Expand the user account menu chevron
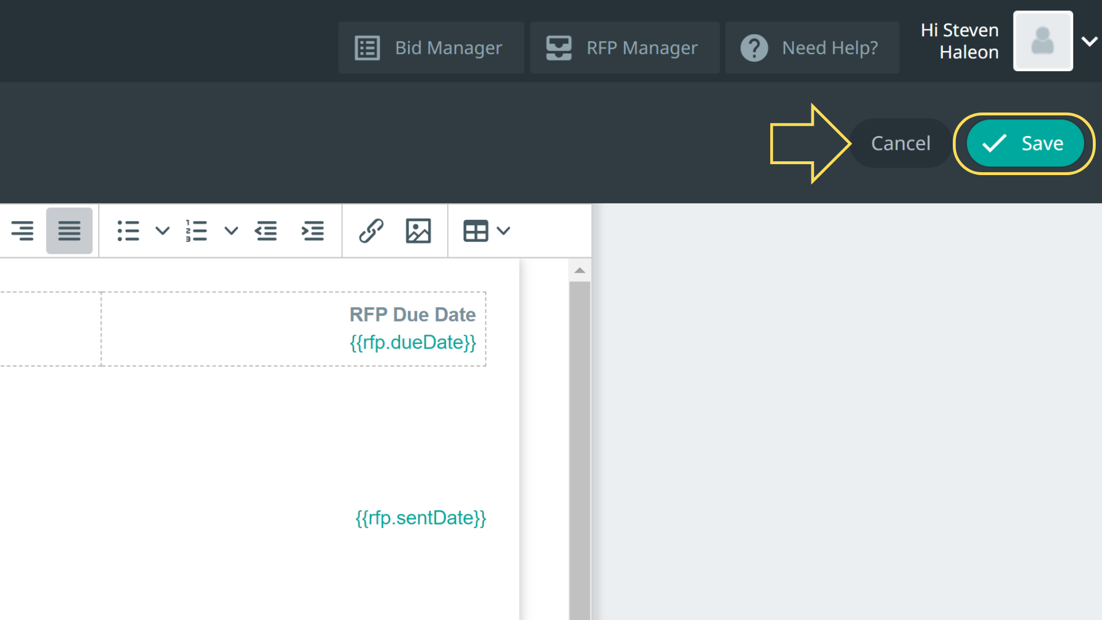Screen dimensions: 1102x620 [1089, 41]
